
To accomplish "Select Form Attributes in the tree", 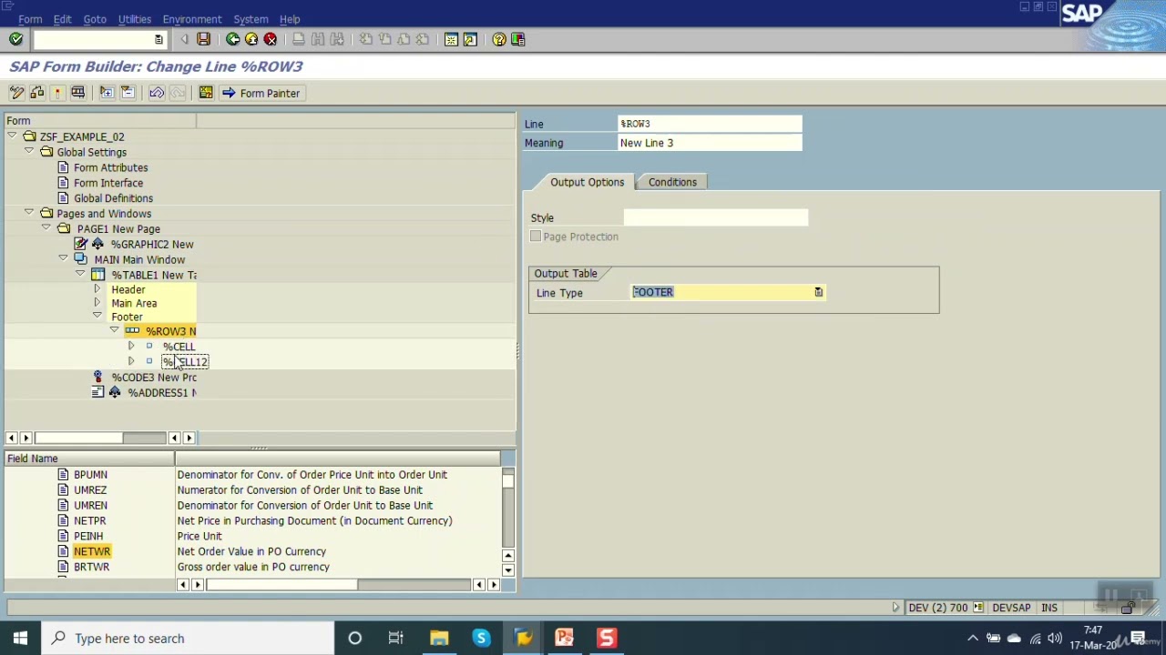I will [110, 167].
